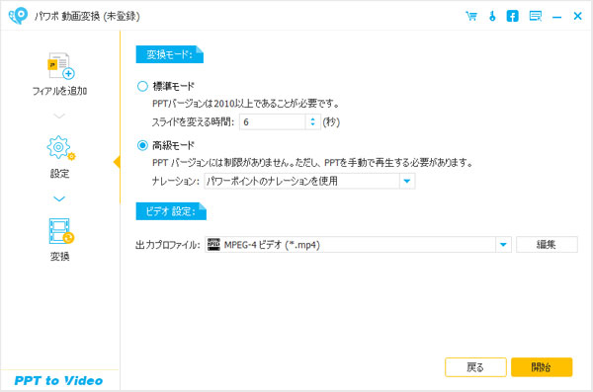Click the slide change time input field
This screenshot has width=593, height=392.
(x=273, y=121)
